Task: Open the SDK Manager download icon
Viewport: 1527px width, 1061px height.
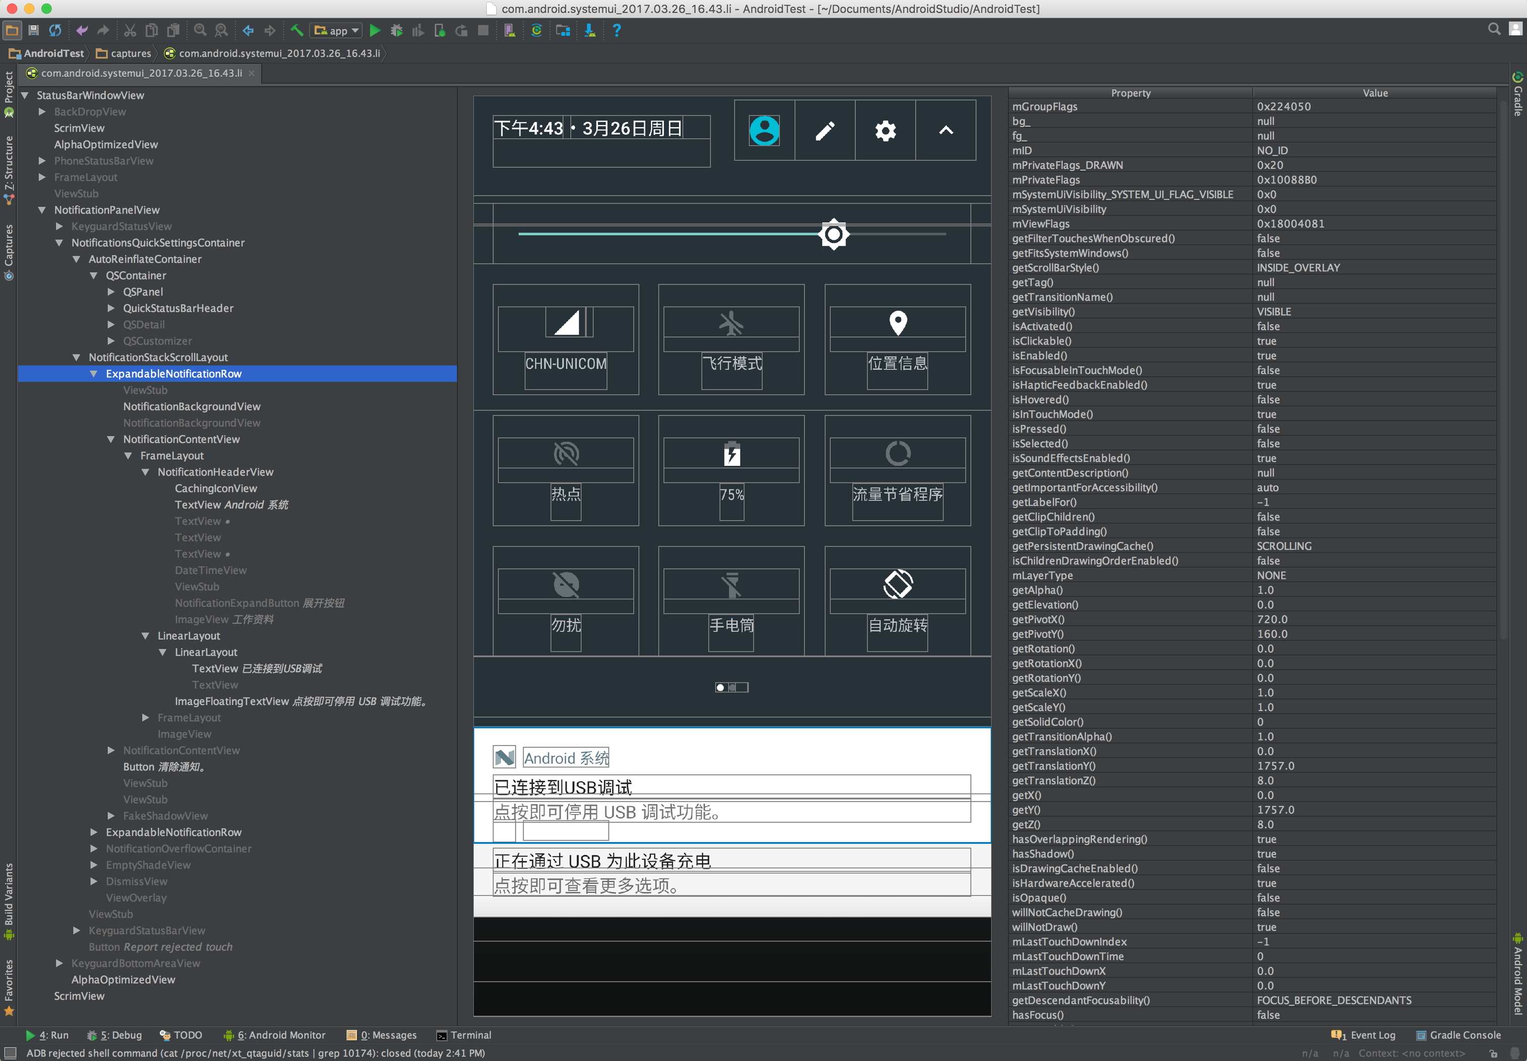Action: point(589,31)
